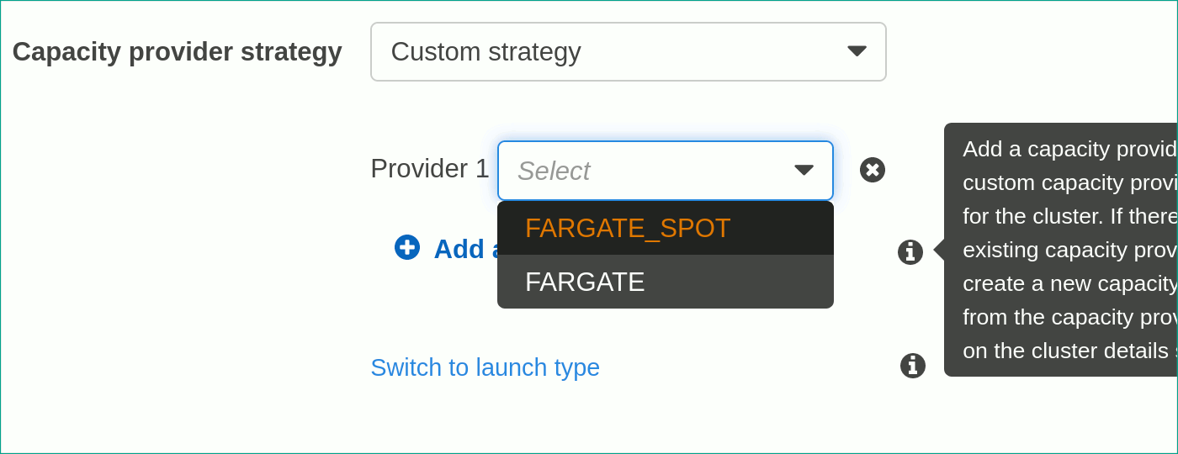
Task: Remove Provider 1 using the X icon
Action: [873, 170]
